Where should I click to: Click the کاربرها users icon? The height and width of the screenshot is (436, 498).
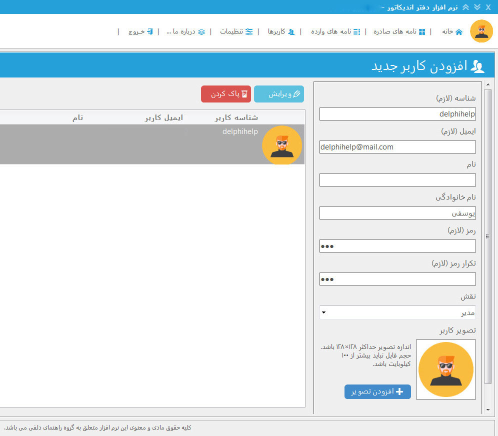(x=292, y=31)
